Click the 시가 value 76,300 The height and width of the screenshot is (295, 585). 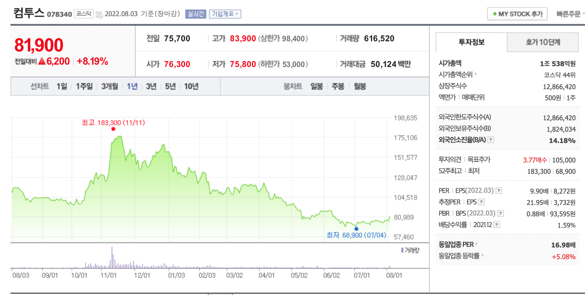pyautogui.click(x=177, y=64)
